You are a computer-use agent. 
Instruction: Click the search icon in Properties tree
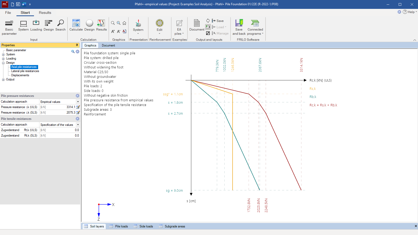click(73, 52)
